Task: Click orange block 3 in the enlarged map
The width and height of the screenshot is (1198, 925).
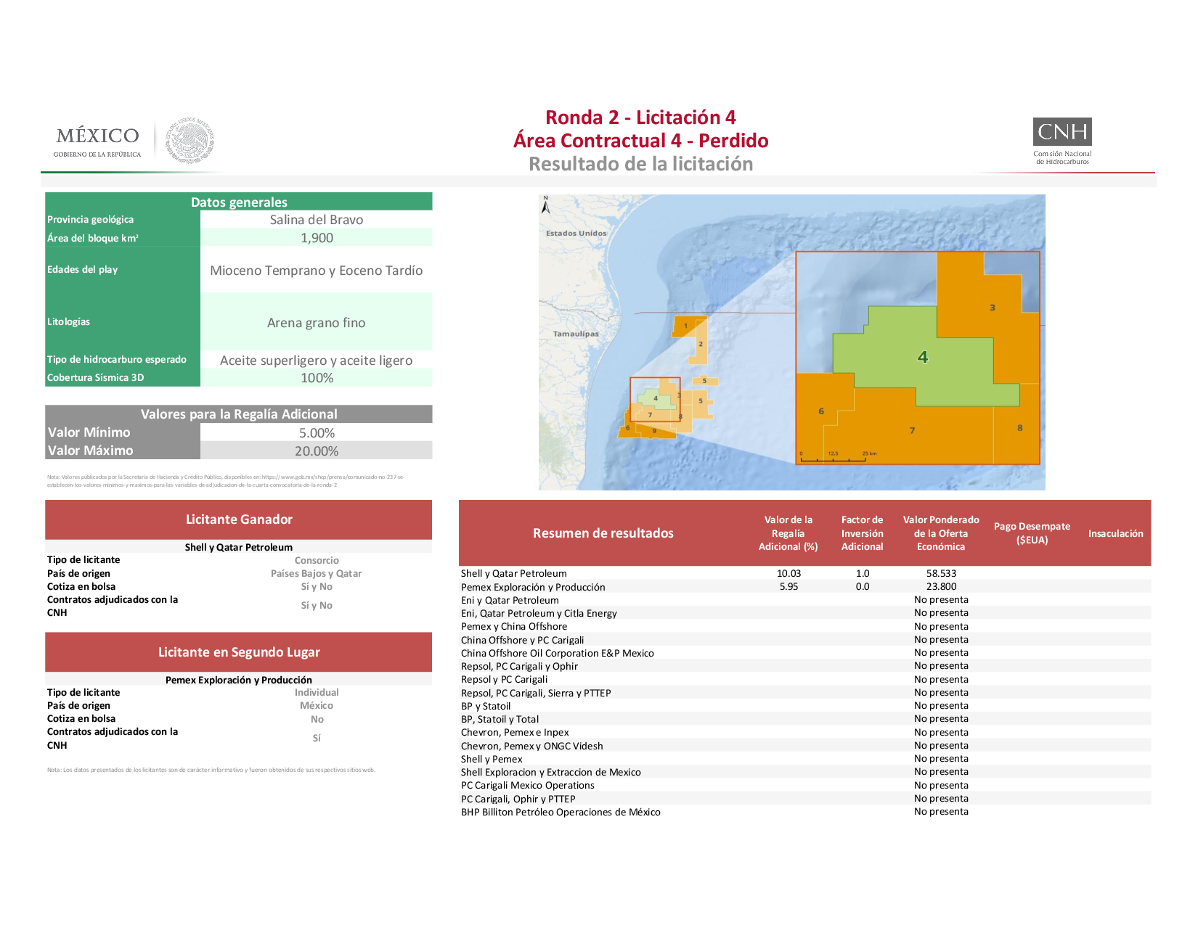Action: (x=993, y=308)
